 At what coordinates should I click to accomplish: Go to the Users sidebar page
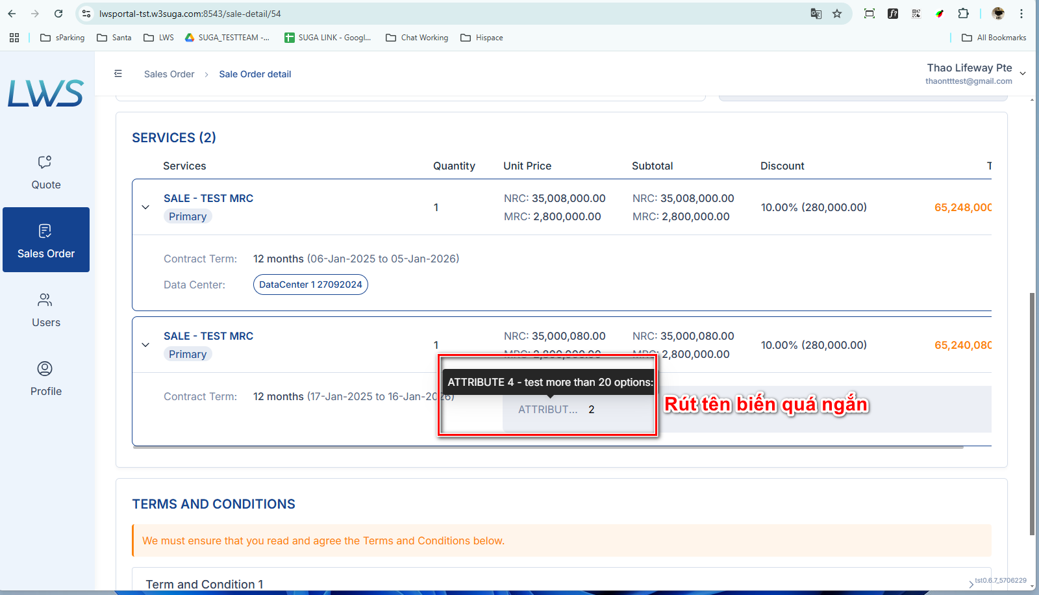46,310
